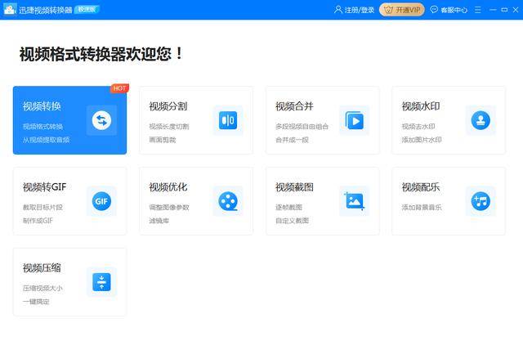Click the video music note icon
Image resolution: width=523 pixels, height=341 pixels.
pos(480,200)
